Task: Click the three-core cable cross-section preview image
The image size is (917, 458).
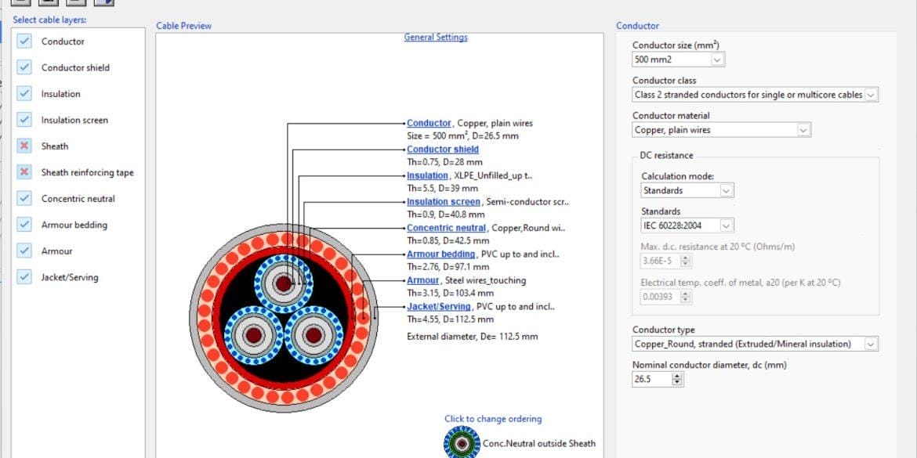Action: (280, 317)
